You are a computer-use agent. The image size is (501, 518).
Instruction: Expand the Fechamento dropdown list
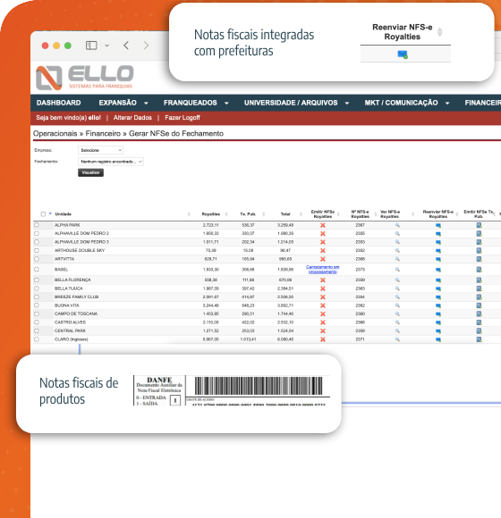(111, 162)
